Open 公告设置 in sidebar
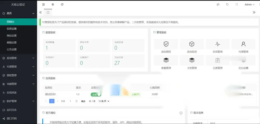260x124 pixels. 18,49
